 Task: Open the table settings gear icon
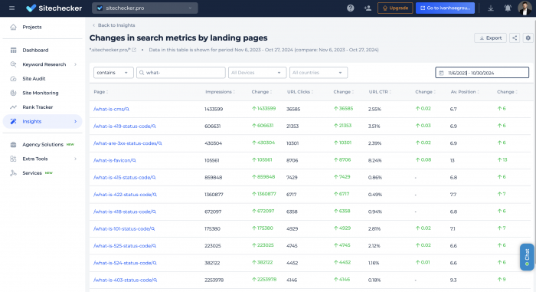[x=528, y=38]
